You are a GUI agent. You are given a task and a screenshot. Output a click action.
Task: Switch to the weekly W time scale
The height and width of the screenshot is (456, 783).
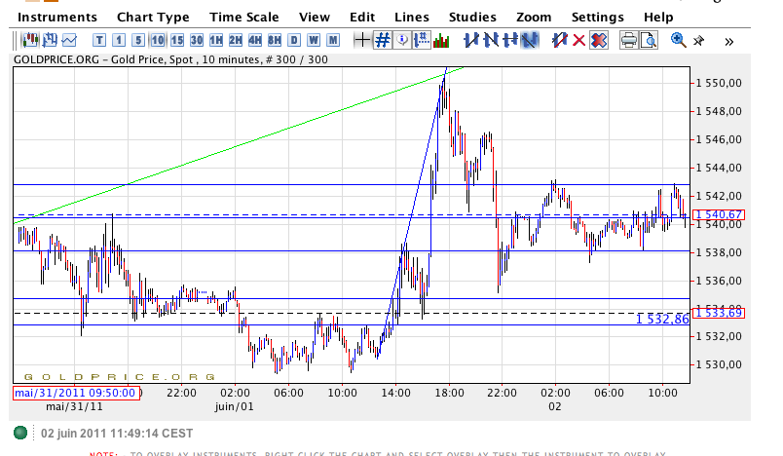pyautogui.click(x=314, y=40)
